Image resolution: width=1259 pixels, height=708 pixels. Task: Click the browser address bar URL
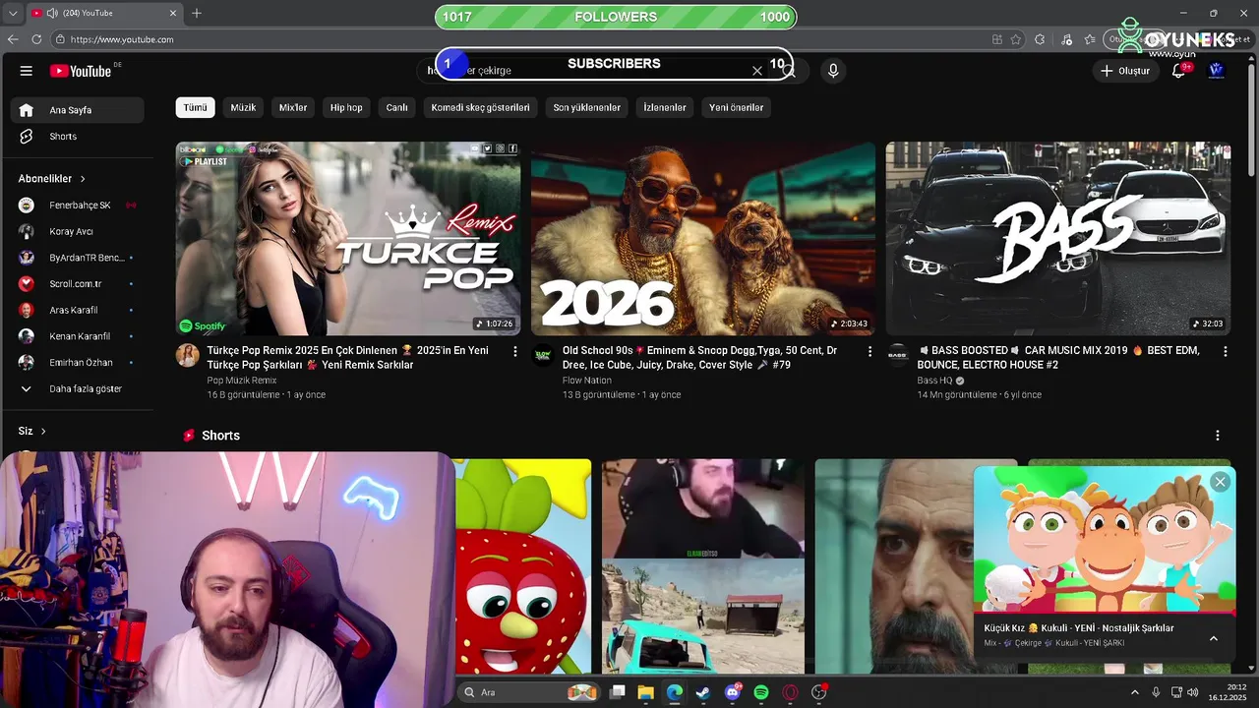pyautogui.click(x=122, y=39)
